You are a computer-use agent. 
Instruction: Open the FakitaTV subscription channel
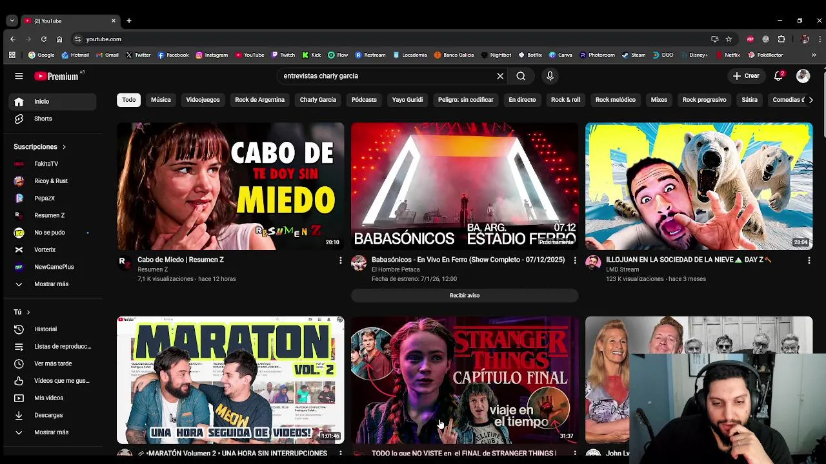click(52, 164)
